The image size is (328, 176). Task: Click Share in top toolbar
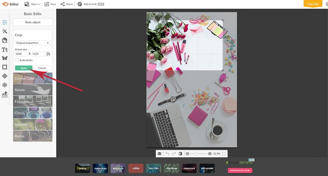tap(67, 4)
